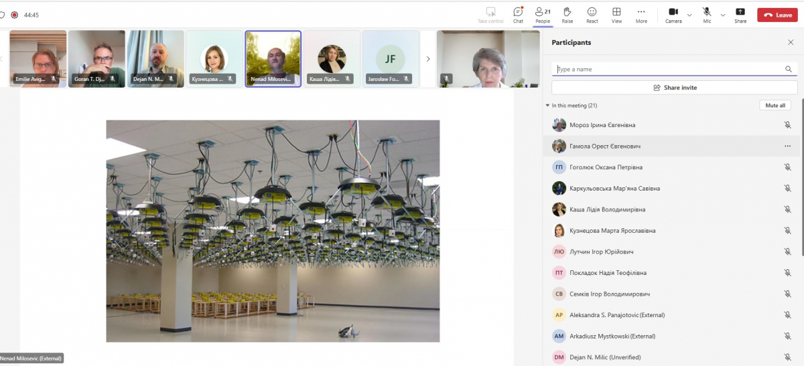
Task: Share your screen content
Action: tap(740, 14)
